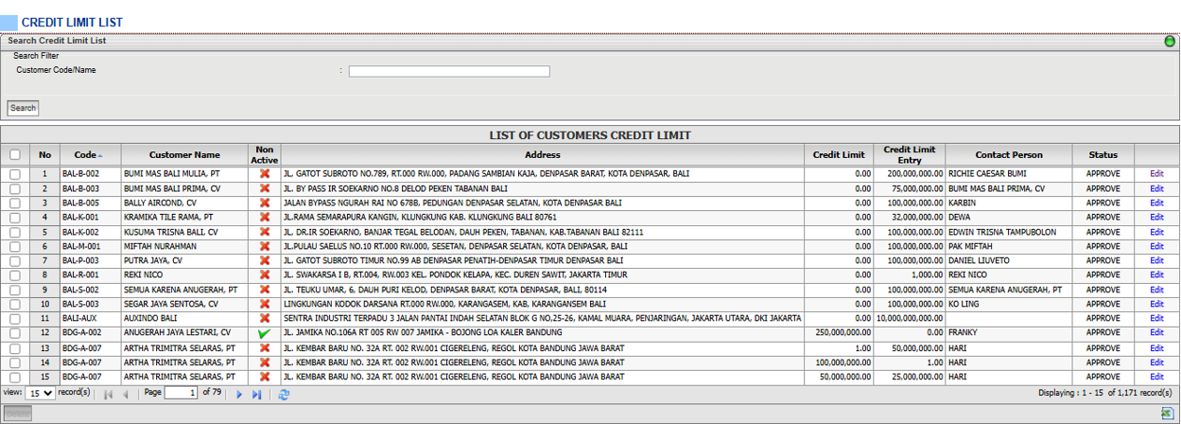This screenshot has height=424, width=1181.
Task: Click Non Active red X for KRAMIKA TILE RAMA
Action: pos(265,218)
